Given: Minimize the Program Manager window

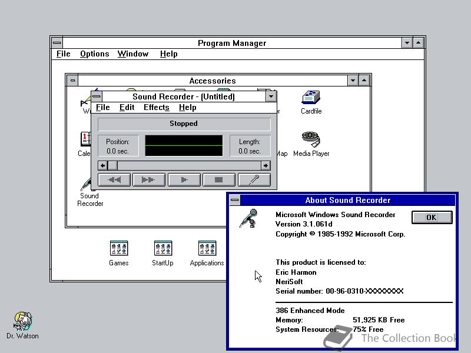Looking at the screenshot, I should click(407, 43).
